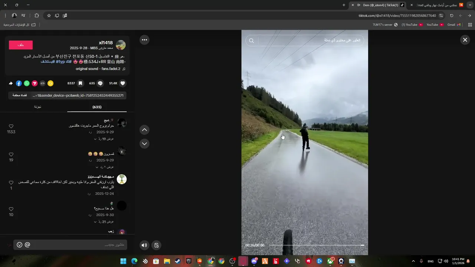Open File Explorer from taskbar

click(x=167, y=261)
